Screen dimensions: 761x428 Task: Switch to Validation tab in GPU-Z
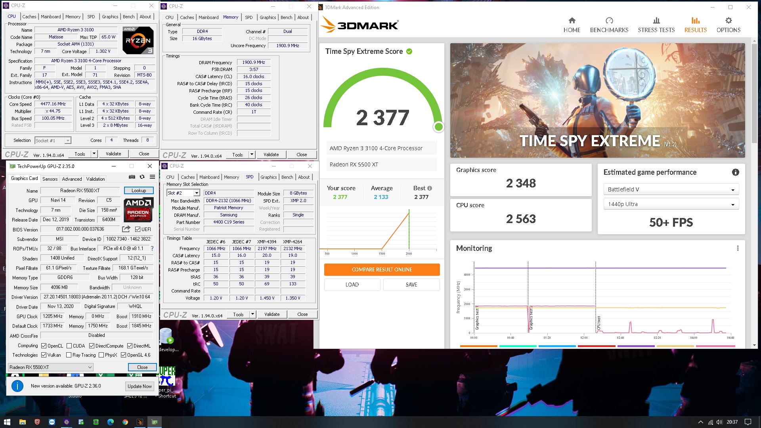point(96,179)
